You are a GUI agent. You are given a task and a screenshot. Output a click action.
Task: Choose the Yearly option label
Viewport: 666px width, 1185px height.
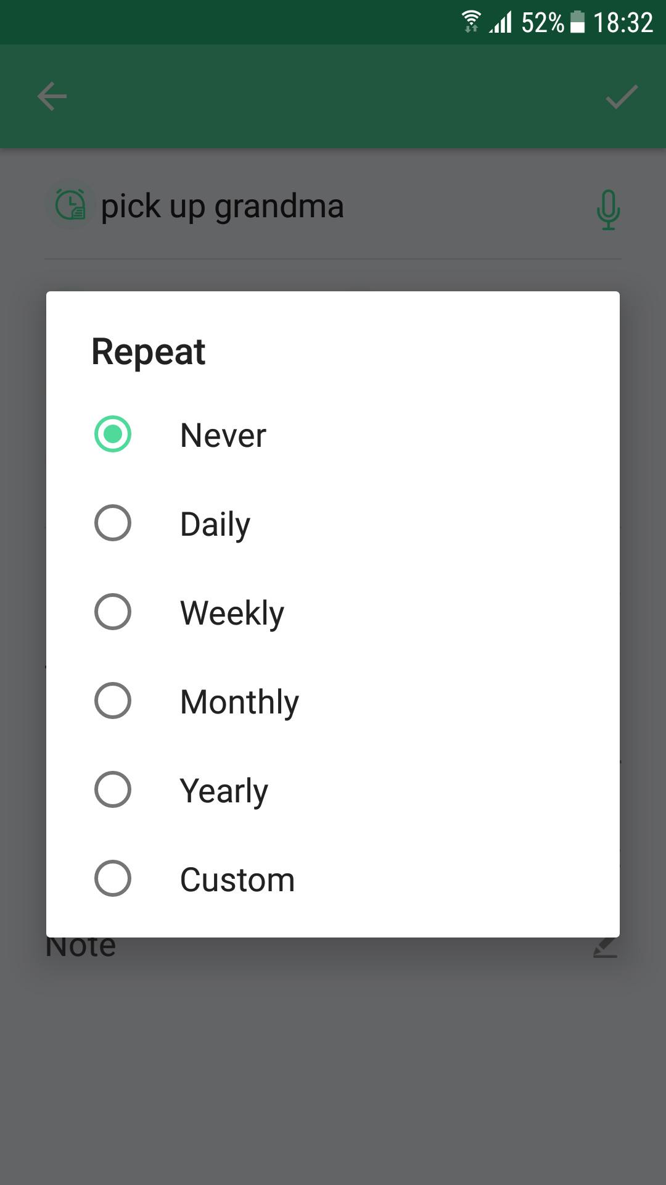pos(224,791)
